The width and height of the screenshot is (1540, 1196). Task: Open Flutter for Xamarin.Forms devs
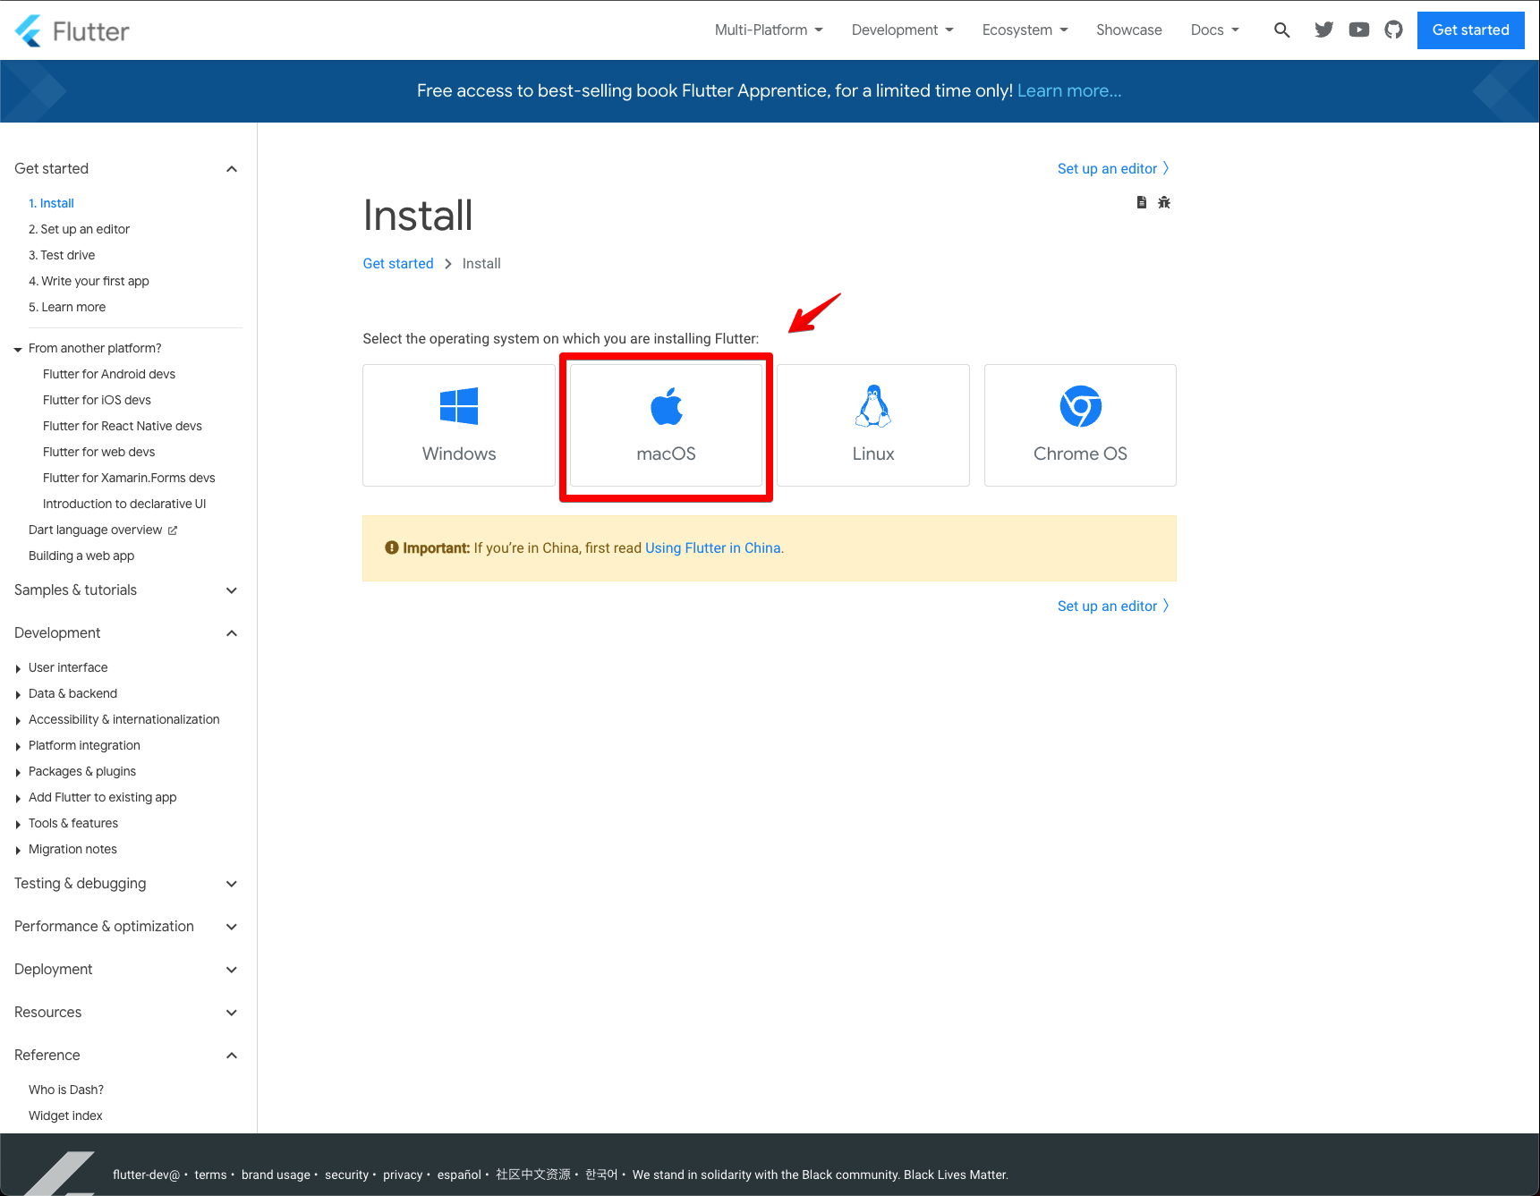129,478
